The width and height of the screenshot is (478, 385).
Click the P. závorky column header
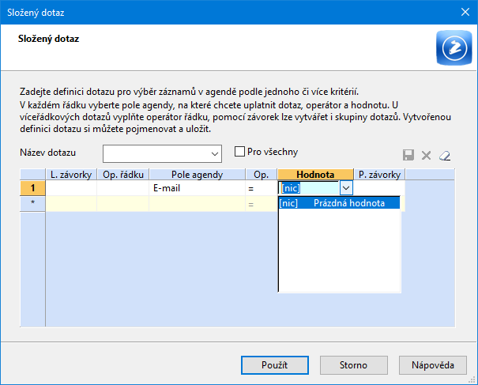coord(379,175)
